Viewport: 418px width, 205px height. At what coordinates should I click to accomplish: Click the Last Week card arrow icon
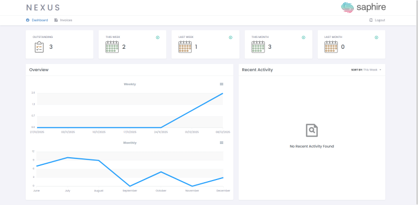[231, 37]
